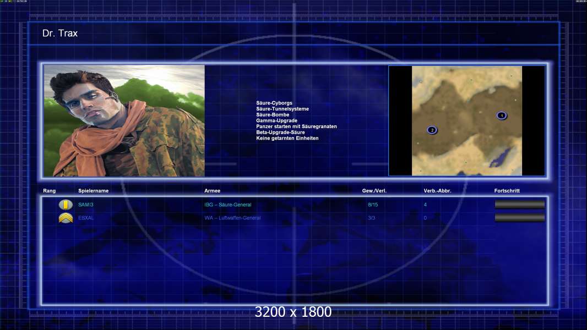
Task: Click the Dr. Trax title text
Action: tap(60, 33)
